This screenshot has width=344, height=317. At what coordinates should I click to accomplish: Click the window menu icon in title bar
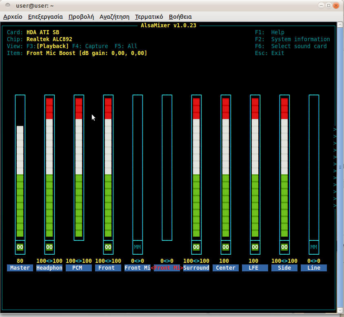click(8, 6)
